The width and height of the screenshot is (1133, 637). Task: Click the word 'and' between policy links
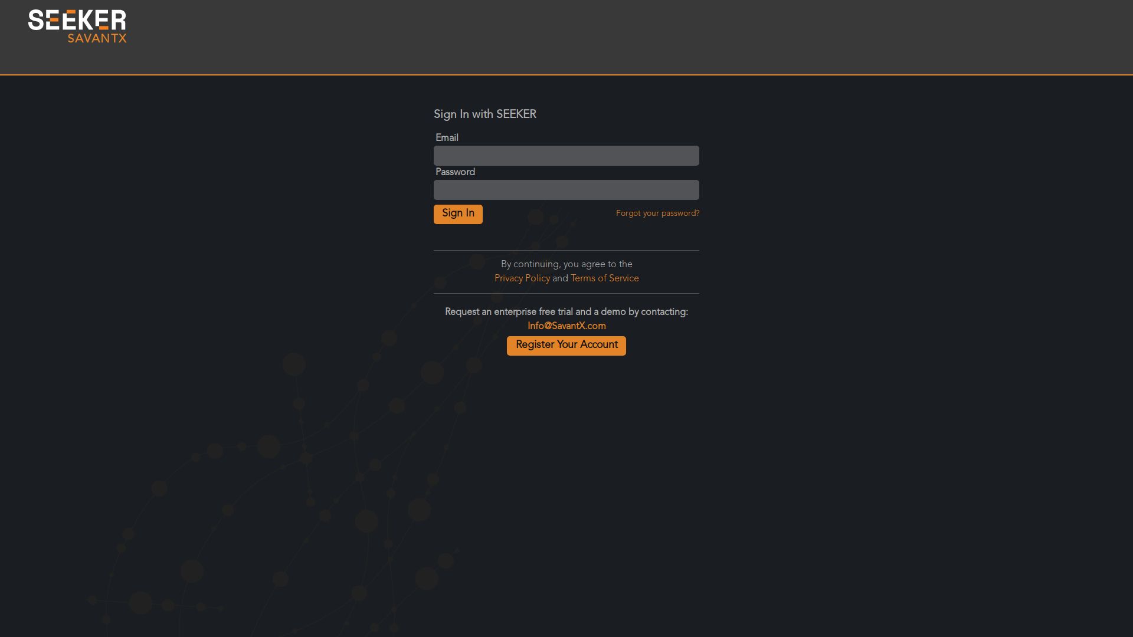point(560,278)
